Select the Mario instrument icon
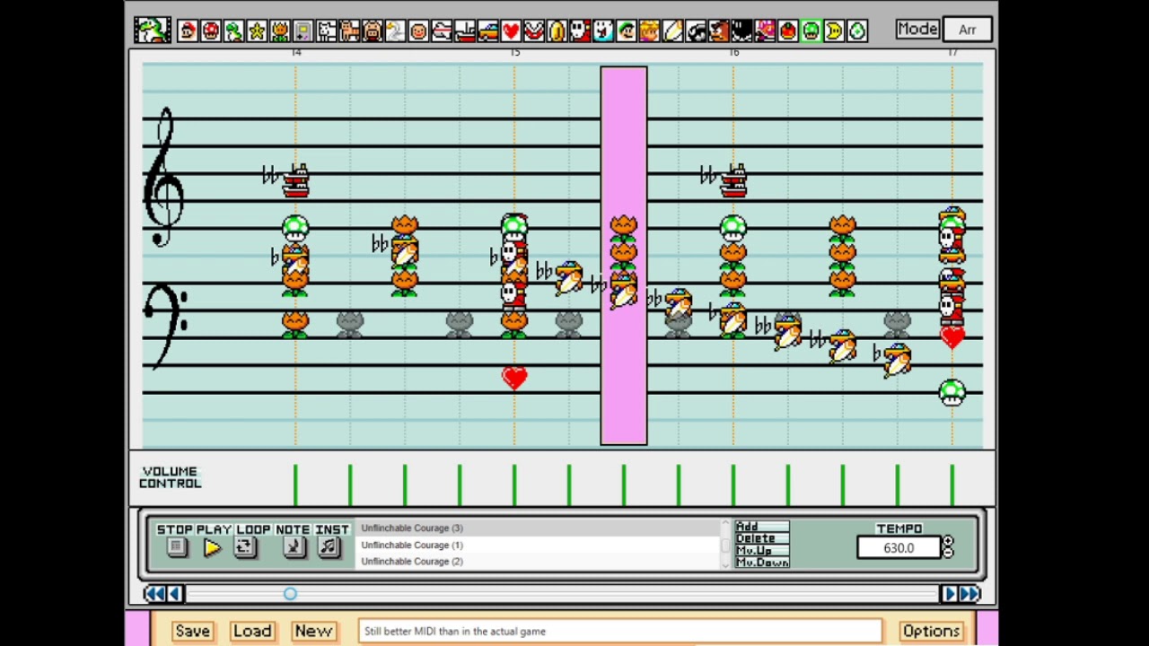Image resolution: width=1149 pixels, height=646 pixels. tap(188, 31)
